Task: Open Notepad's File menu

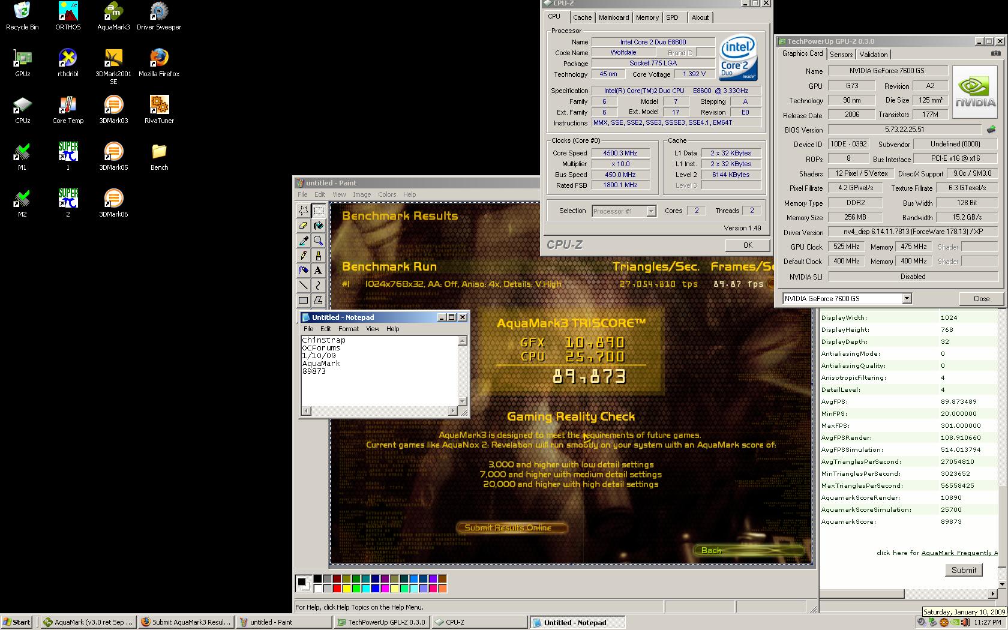Action: coord(308,329)
